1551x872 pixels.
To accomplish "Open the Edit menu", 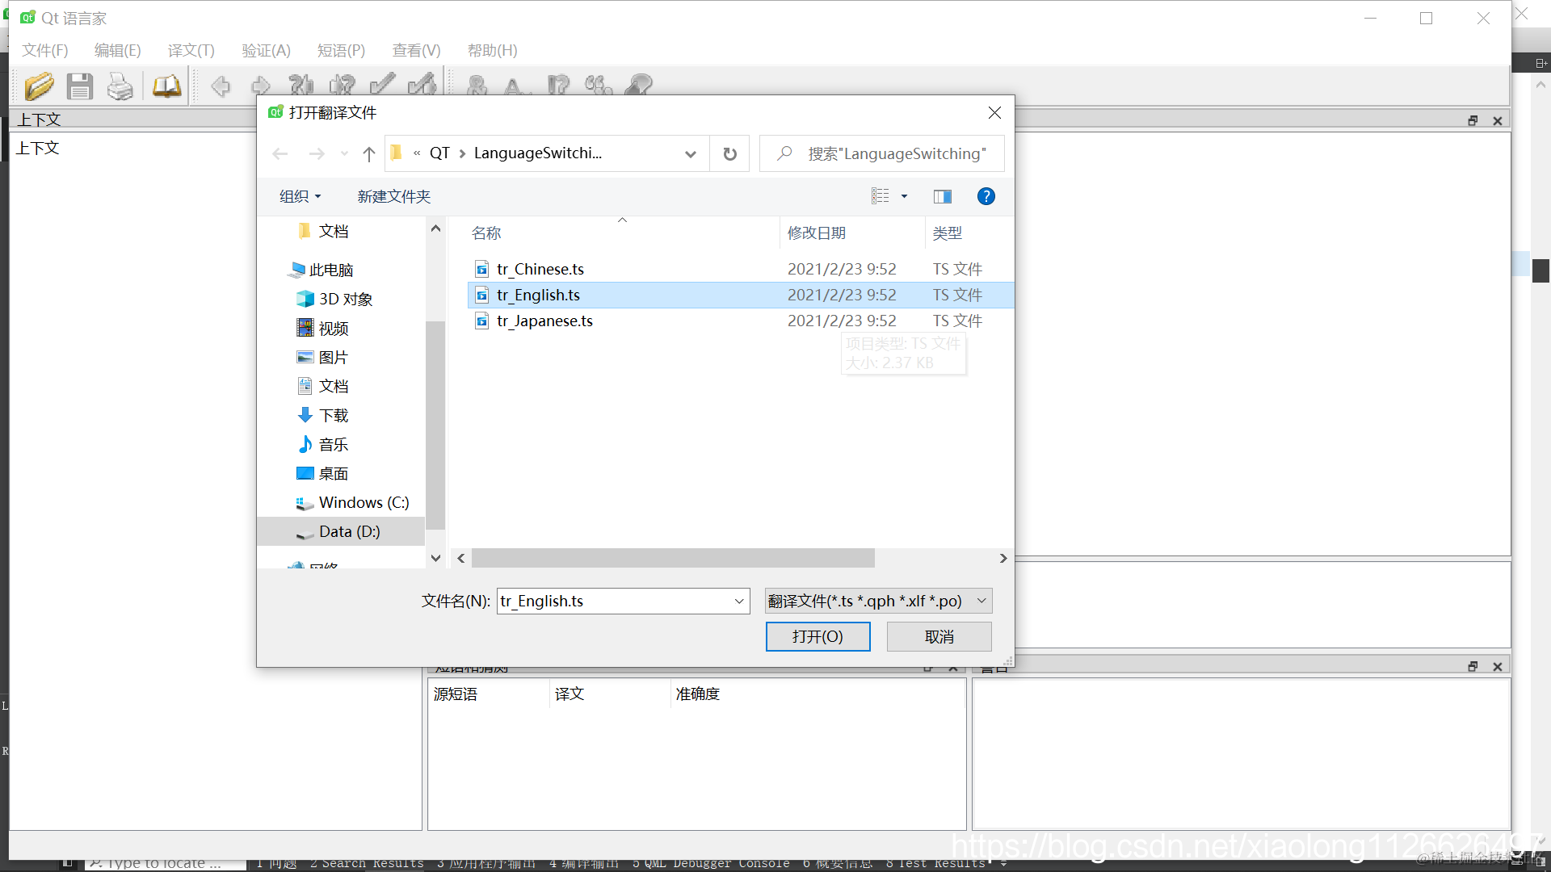I will point(118,50).
